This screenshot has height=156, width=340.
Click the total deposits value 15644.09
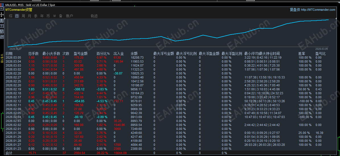[120, 153]
